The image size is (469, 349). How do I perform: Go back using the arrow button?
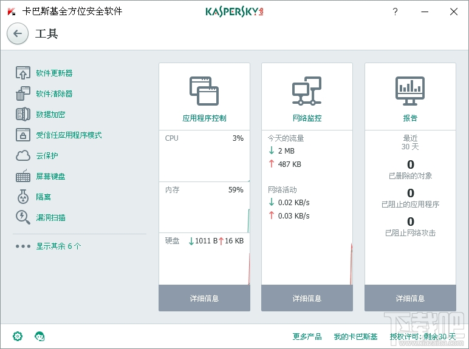[18, 33]
